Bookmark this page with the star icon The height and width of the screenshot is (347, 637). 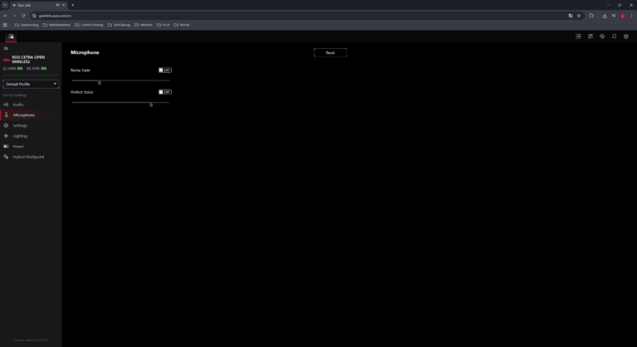pyautogui.click(x=579, y=15)
